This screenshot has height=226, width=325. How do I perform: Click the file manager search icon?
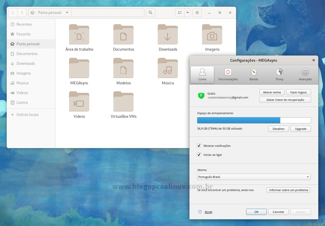click(x=151, y=13)
